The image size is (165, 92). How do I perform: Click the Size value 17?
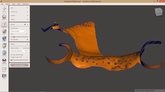(x=27, y=34)
